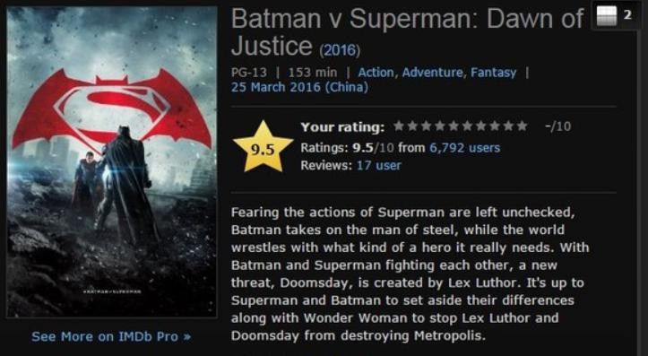Open the Action genre link
The height and width of the screenshot is (356, 648).
click(376, 73)
